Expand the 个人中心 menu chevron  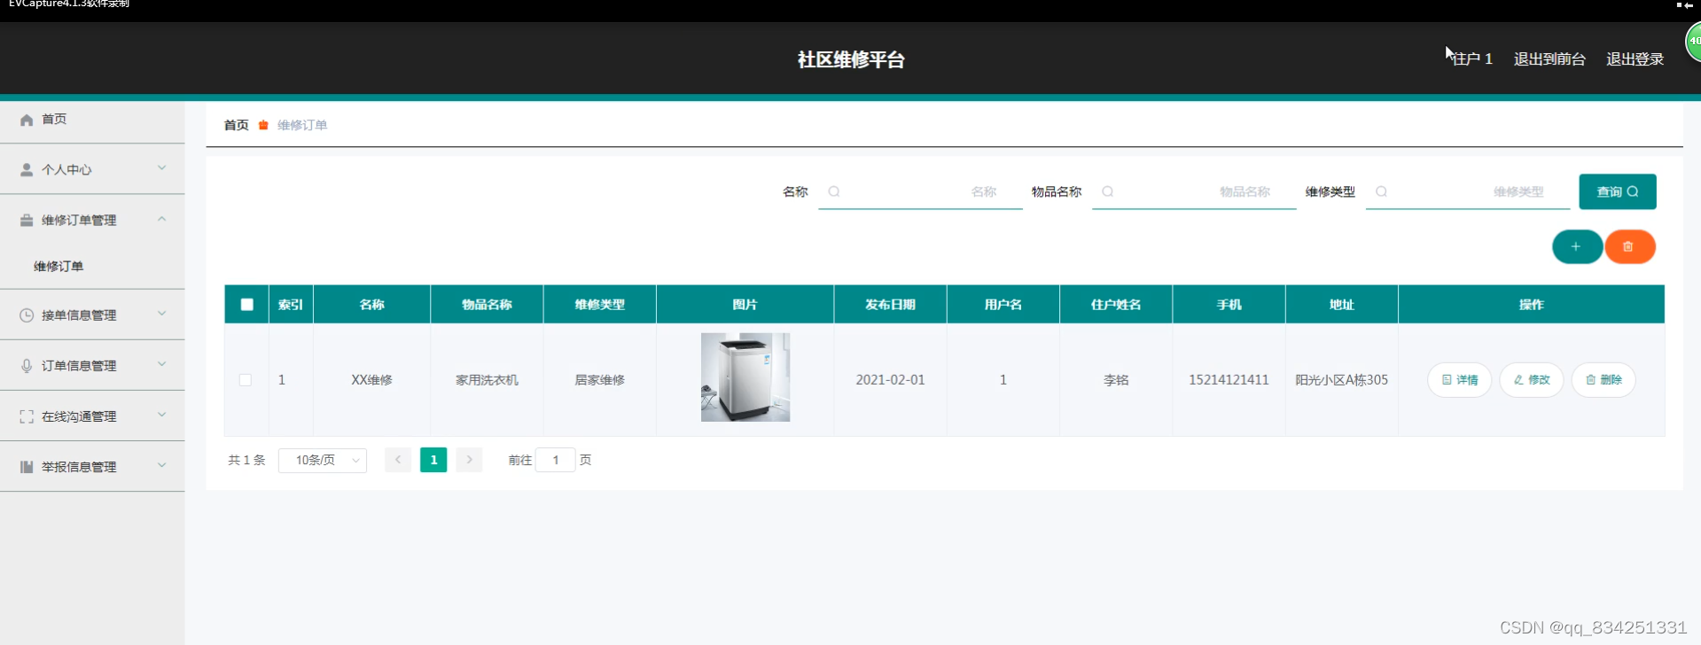161,168
